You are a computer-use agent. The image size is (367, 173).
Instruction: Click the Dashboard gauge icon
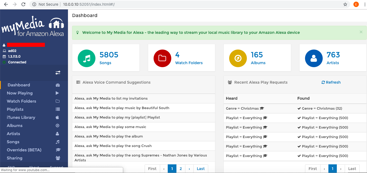(58, 85)
